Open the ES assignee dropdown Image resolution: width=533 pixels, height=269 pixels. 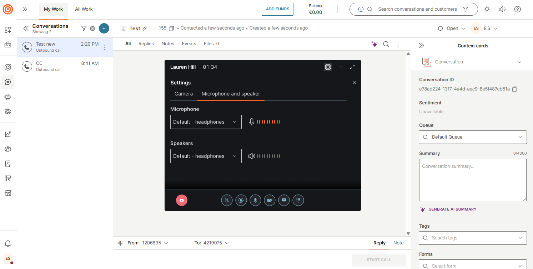click(484, 29)
